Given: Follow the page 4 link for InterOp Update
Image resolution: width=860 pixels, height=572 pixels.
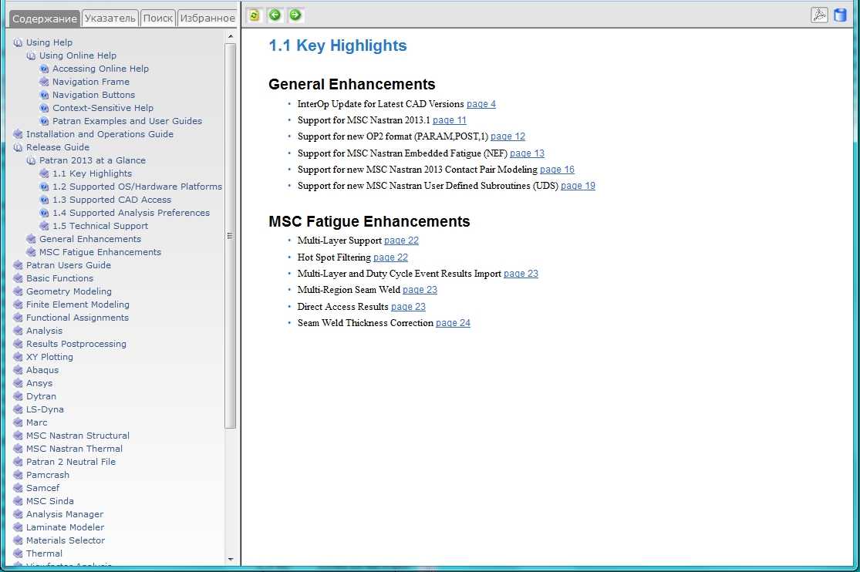Looking at the screenshot, I should (x=481, y=104).
